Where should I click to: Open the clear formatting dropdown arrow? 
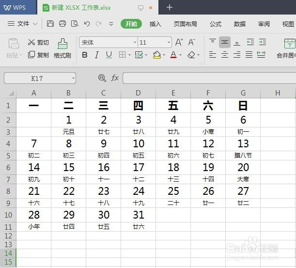[x=198, y=55]
